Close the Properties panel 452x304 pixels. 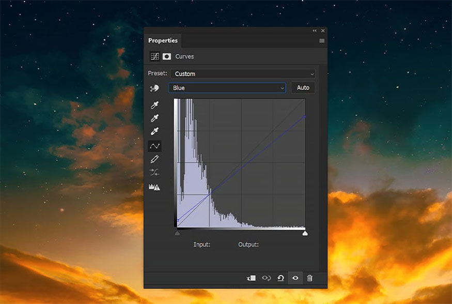click(x=323, y=31)
